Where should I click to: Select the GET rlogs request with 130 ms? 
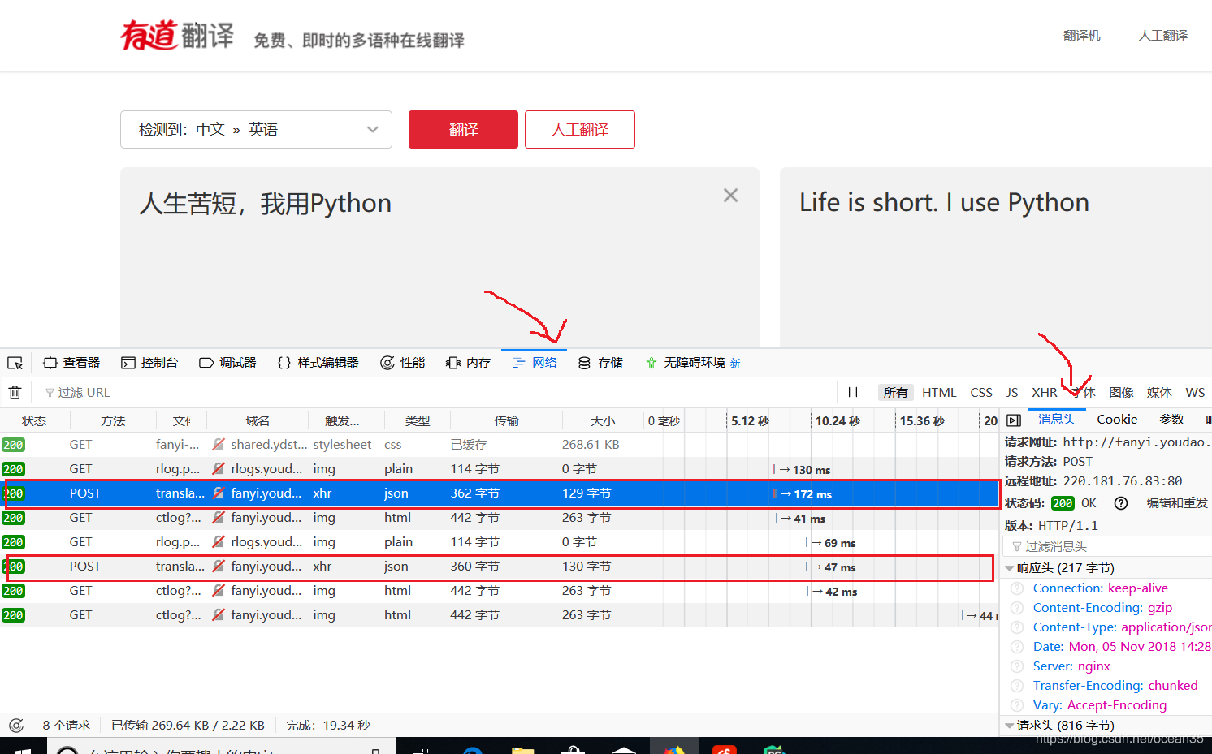click(x=500, y=469)
